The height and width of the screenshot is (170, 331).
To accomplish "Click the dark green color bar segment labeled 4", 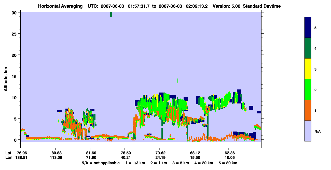I will (308, 48).
